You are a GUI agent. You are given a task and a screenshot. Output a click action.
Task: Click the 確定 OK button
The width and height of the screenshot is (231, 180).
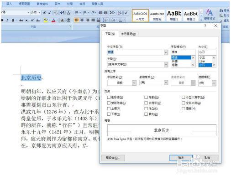(181, 158)
